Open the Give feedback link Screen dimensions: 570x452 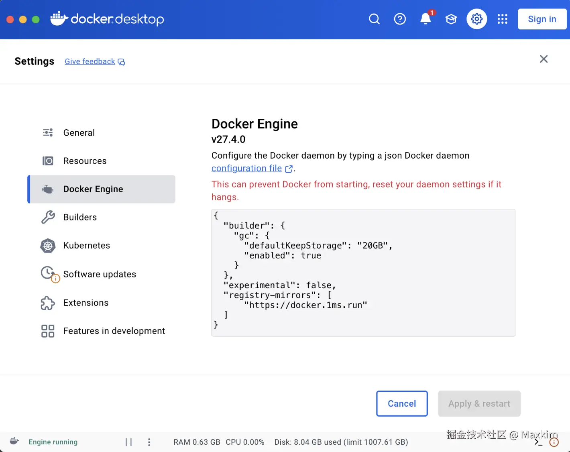coord(90,61)
